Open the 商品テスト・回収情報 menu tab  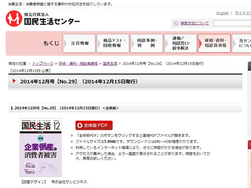pos(113,43)
